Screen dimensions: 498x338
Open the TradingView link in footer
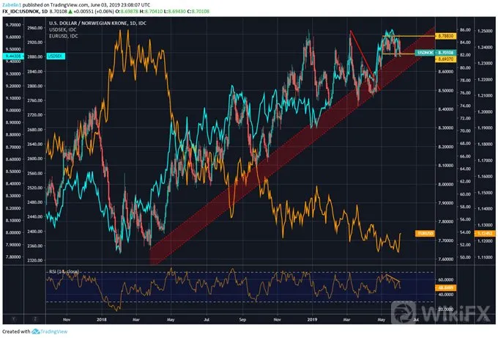point(53,331)
